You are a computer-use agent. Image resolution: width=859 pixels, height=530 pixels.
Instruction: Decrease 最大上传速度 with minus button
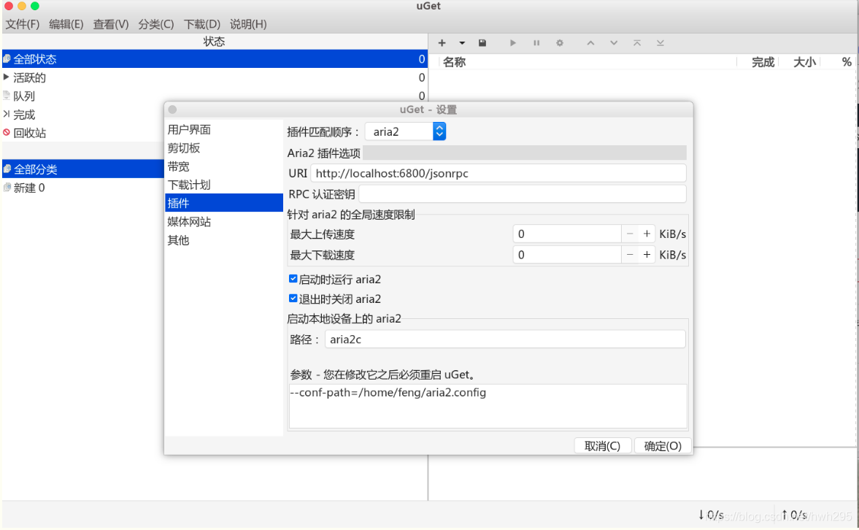[x=630, y=234]
